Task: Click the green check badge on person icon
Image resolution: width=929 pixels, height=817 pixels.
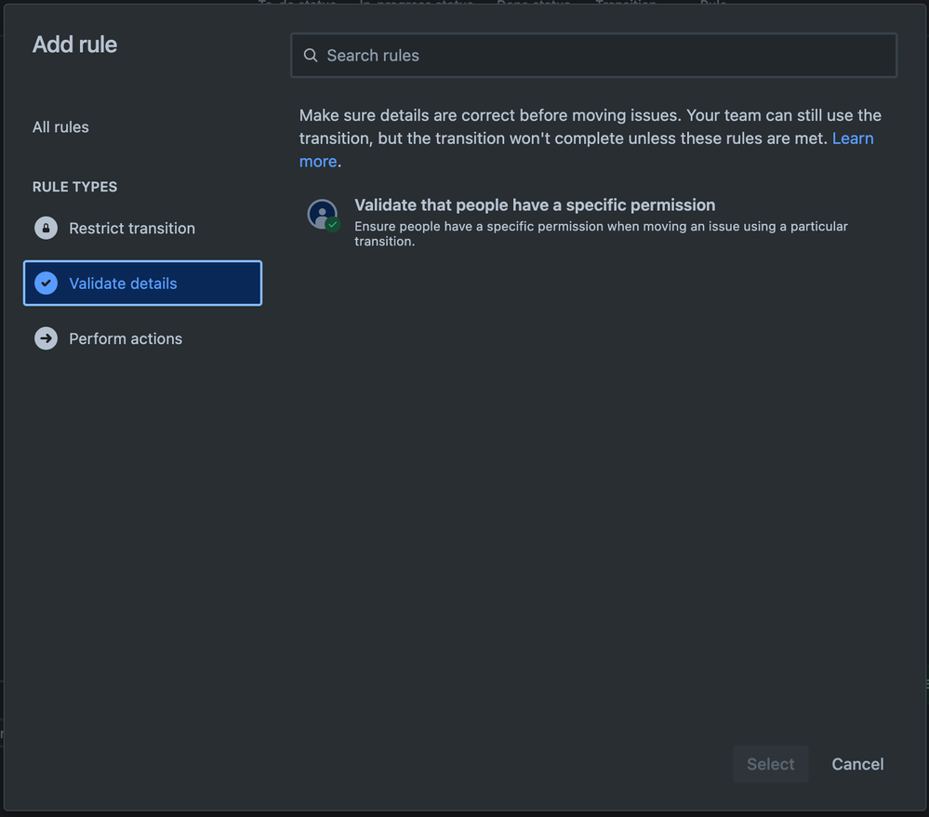Action: pos(333,224)
